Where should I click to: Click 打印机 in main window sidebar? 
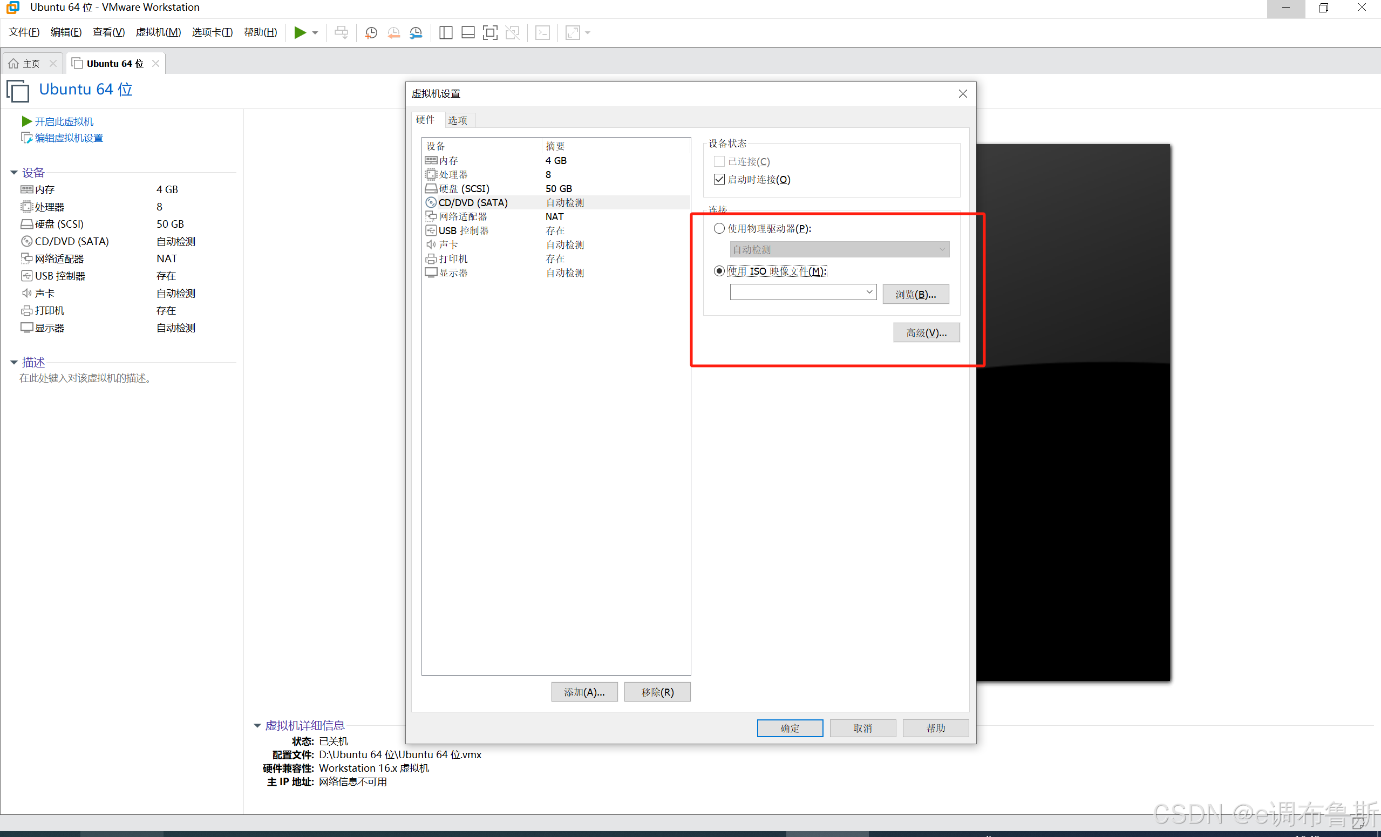point(49,311)
